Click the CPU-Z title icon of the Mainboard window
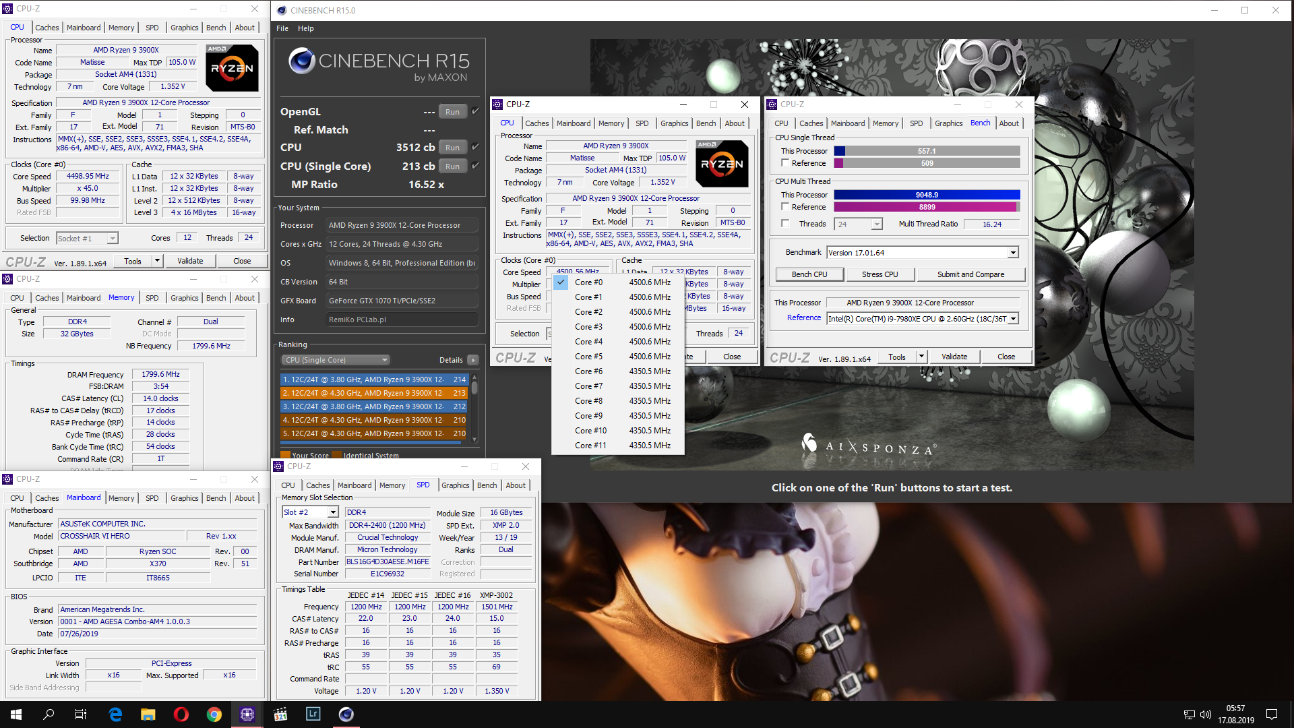Viewport: 1294px width, 728px height. tap(8, 479)
